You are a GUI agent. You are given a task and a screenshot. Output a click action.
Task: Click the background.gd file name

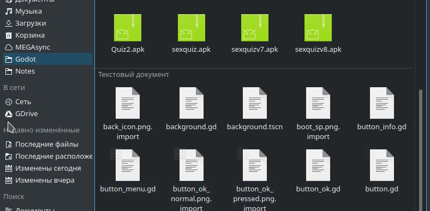pos(191,127)
